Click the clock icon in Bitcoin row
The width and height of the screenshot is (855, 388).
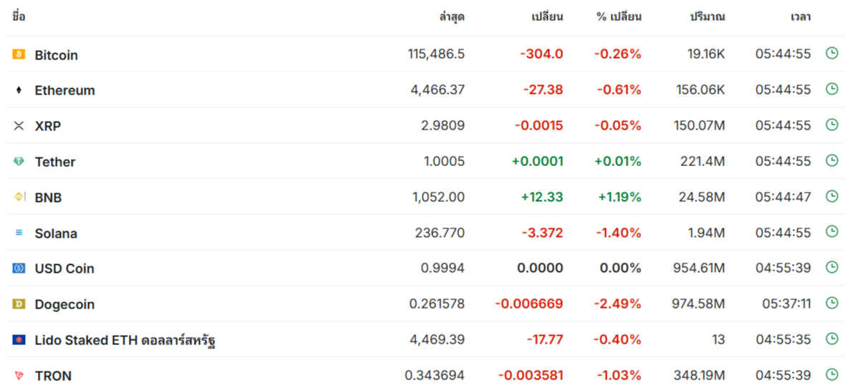831,54
